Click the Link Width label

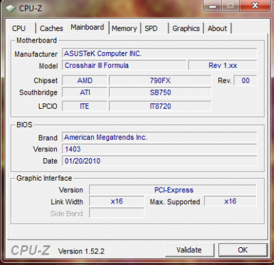coord(67,202)
